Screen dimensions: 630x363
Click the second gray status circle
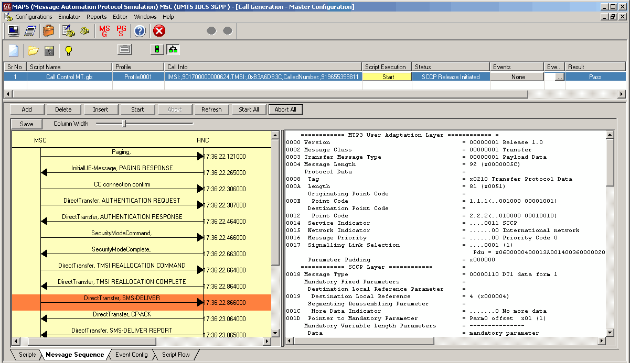tap(228, 31)
